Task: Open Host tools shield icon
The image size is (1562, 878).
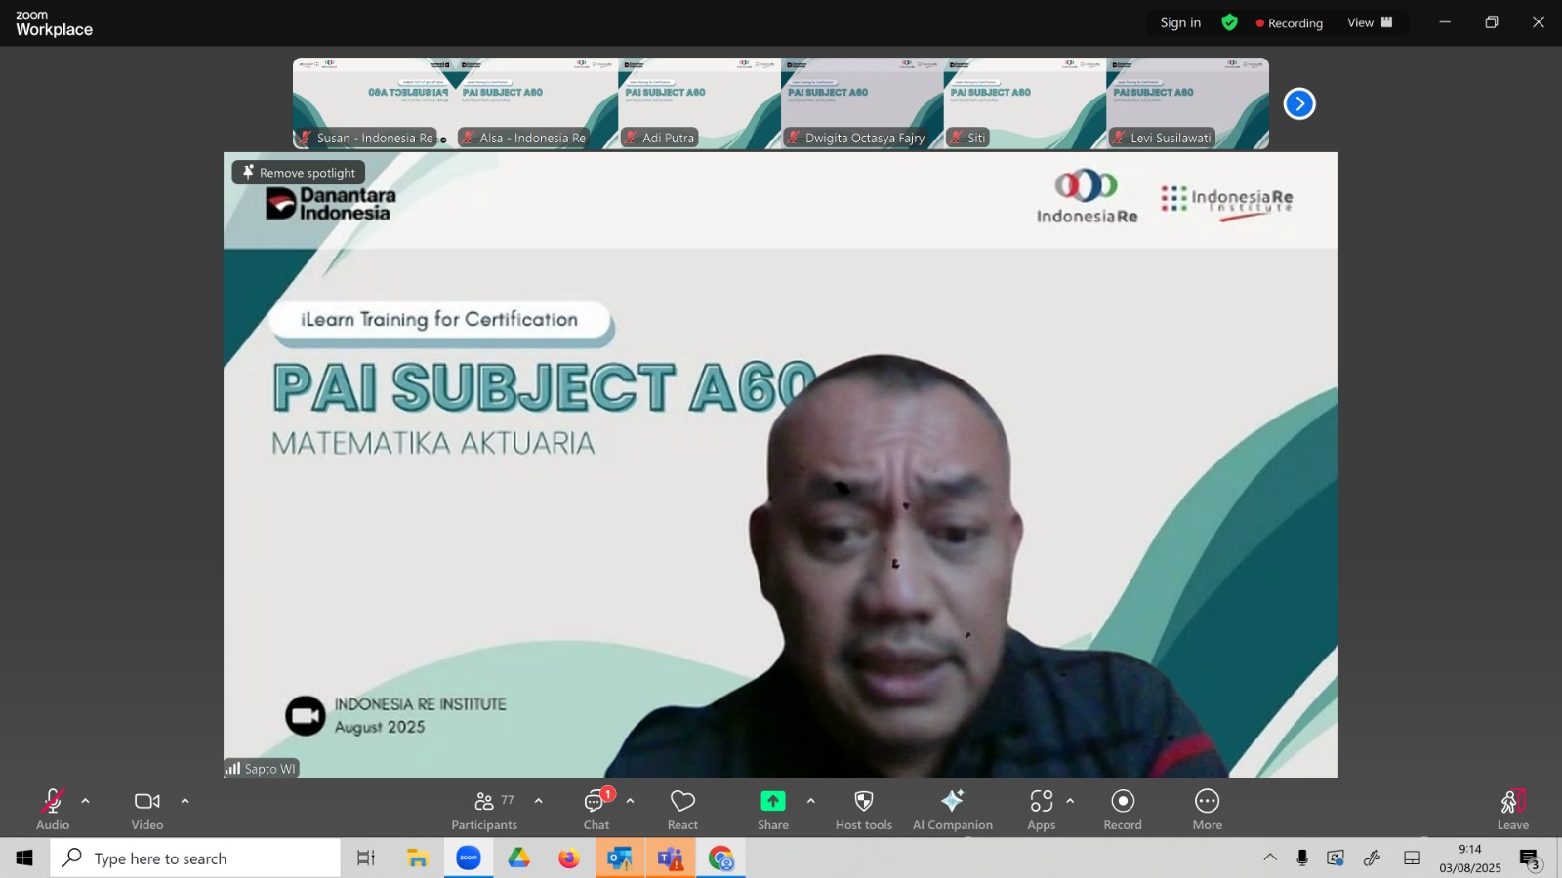Action: 864,801
